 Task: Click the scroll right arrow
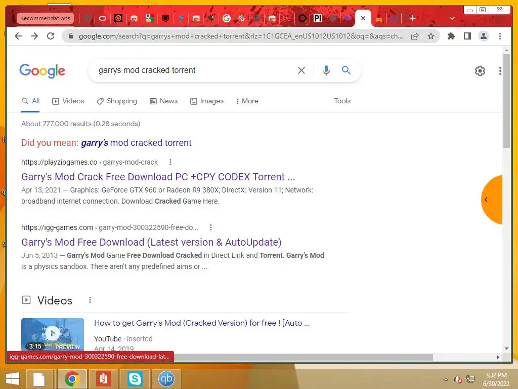[x=498, y=357]
